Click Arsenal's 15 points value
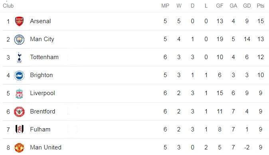The image size is (269, 155). click(261, 21)
